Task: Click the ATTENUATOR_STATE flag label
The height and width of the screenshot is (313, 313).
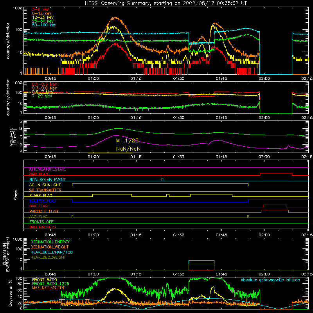Action: 47,169
